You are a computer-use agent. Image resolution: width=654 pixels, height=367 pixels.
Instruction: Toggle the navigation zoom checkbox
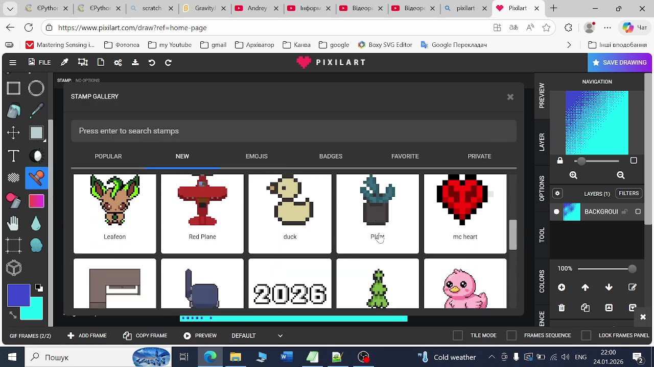click(x=634, y=161)
